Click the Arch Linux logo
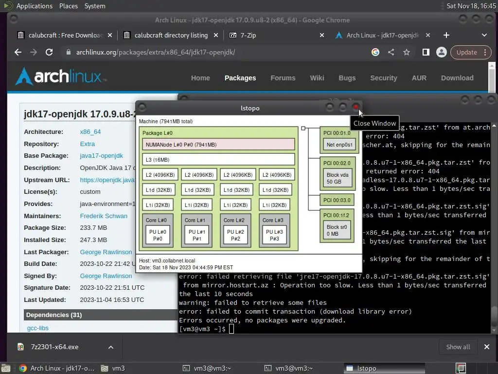498x374 pixels. point(61,76)
